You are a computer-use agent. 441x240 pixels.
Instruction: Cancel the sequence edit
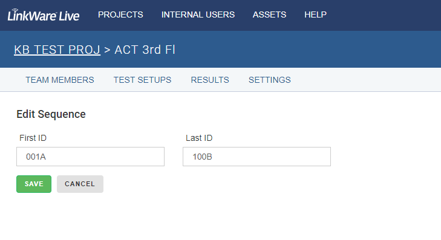pyautogui.click(x=80, y=184)
